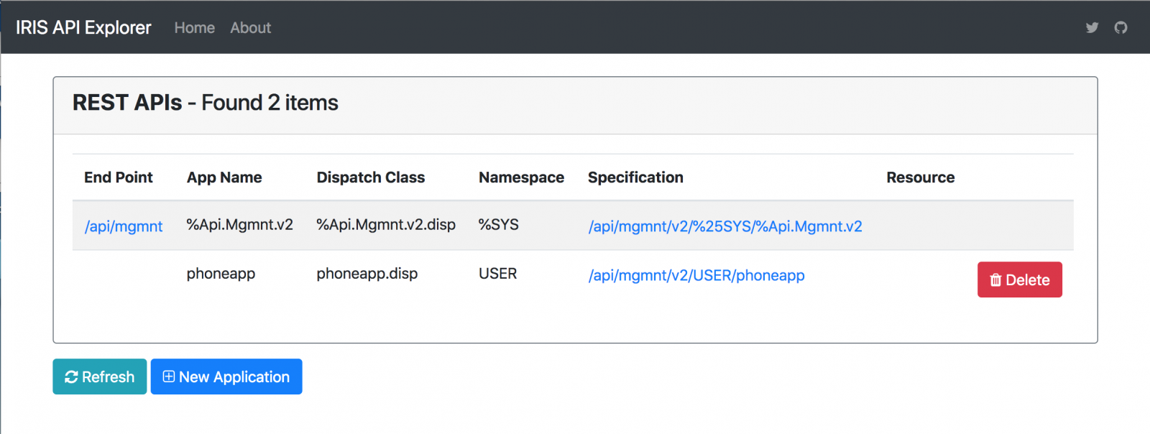Click the App Name column header
The height and width of the screenshot is (434, 1150).
coord(224,177)
